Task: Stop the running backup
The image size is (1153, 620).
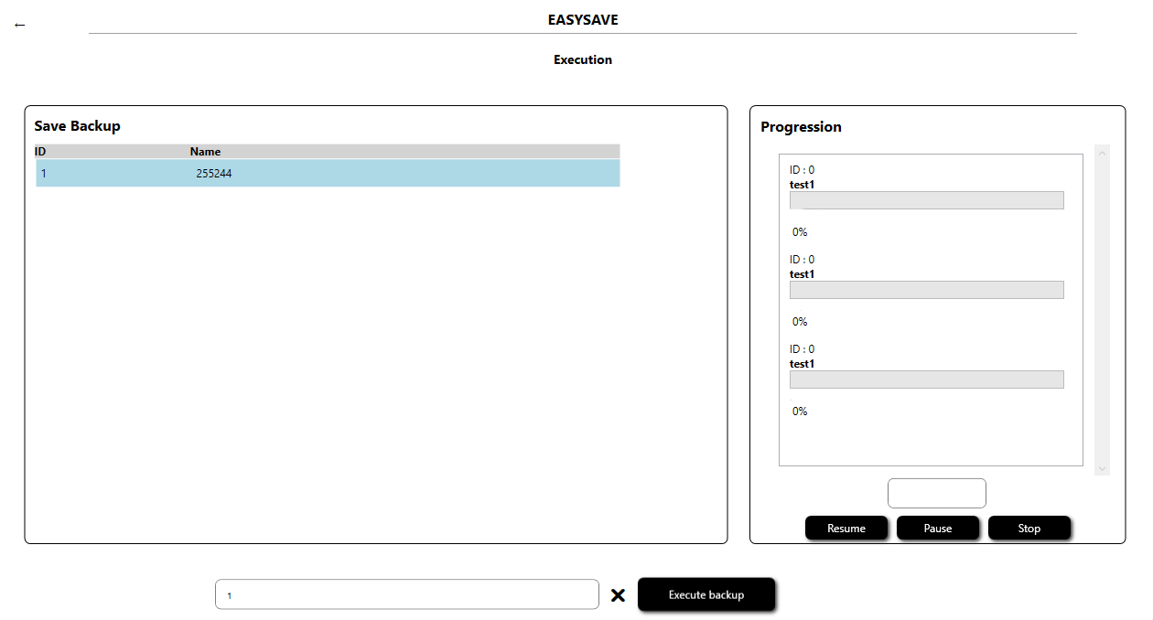Action: point(1029,529)
